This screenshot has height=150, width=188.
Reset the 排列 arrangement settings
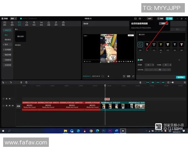coord(179,60)
